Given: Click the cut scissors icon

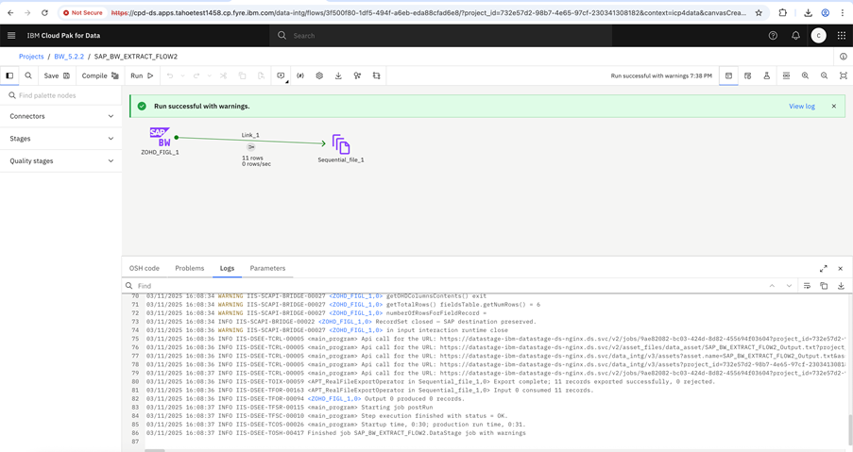Looking at the screenshot, I should click(x=223, y=75).
